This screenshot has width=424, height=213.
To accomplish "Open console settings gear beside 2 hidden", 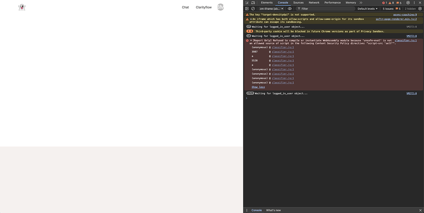I will coord(420,9).
